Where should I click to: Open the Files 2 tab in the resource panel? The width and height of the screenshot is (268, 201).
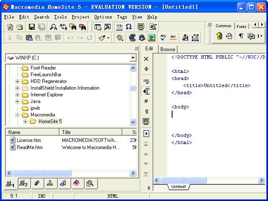point(23,184)
